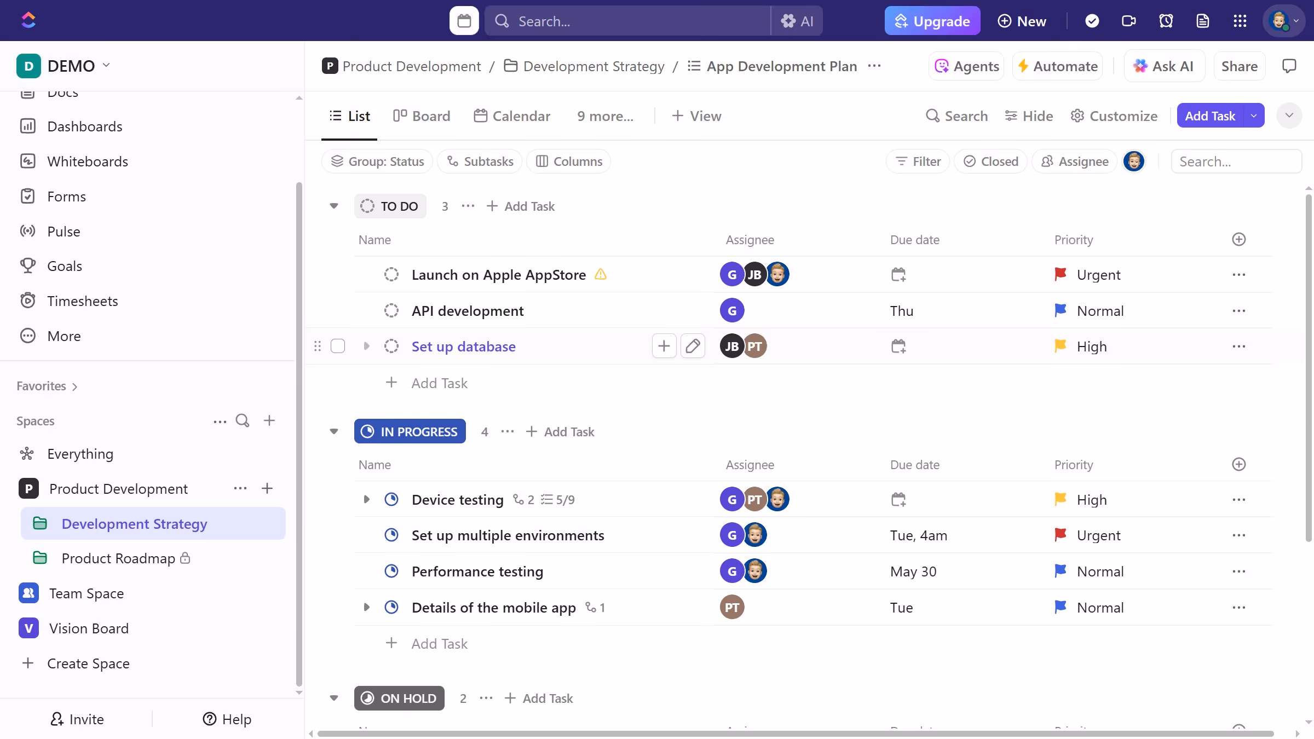
Task: Open the AI assistant button in search bar
Action: pyautogui.click(x=797, y=21)
